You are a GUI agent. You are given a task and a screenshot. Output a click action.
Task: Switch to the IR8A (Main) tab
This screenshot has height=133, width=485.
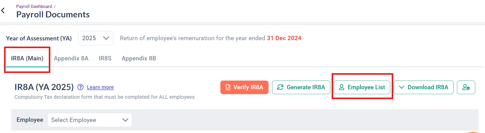pyautogui.click(x=27, y=58)
